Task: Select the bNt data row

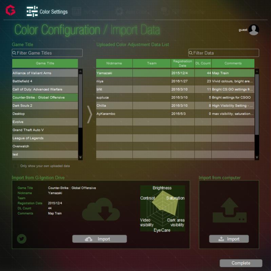Action: click(x=175, y=89)
